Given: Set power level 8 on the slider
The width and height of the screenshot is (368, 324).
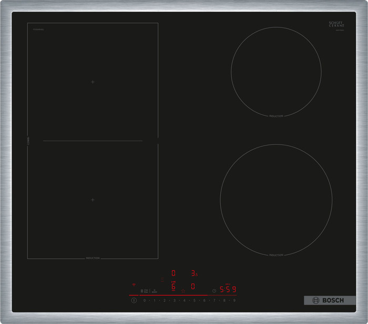Looking at the screenshot, I should 224,300.
